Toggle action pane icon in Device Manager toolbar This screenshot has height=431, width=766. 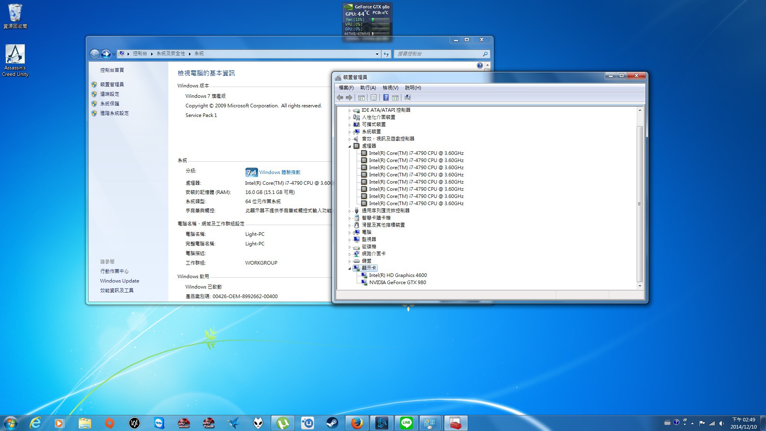pyautogui.click(x=395, y=97)
